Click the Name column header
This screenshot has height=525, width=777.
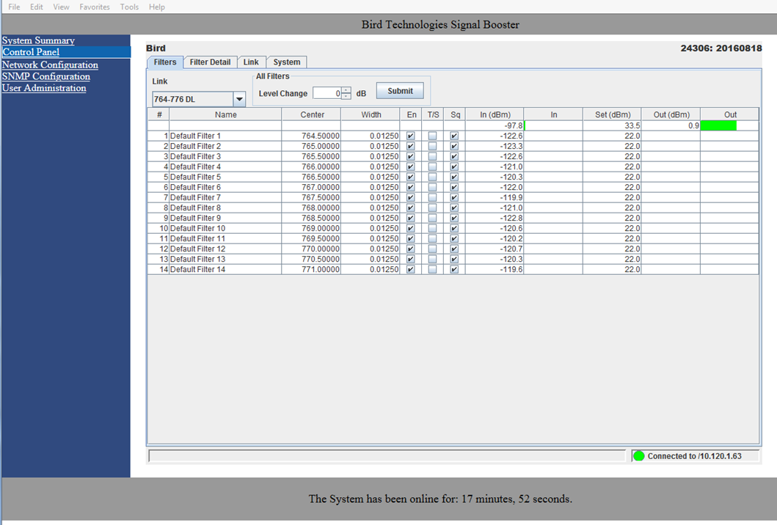(x=225, y=114)
